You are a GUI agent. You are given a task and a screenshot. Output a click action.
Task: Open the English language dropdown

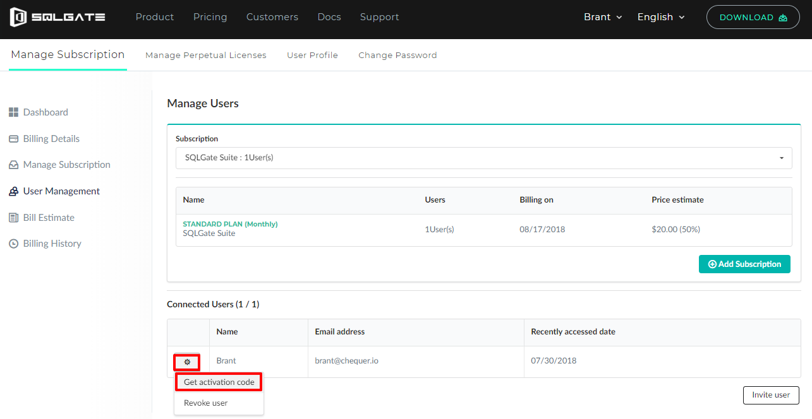coord(661,17)
